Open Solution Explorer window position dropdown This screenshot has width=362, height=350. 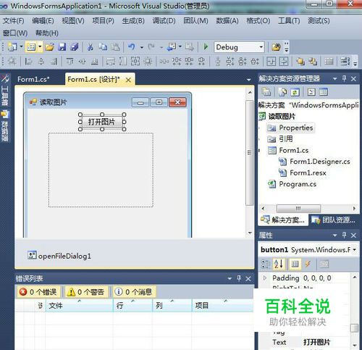click(334, 79)
